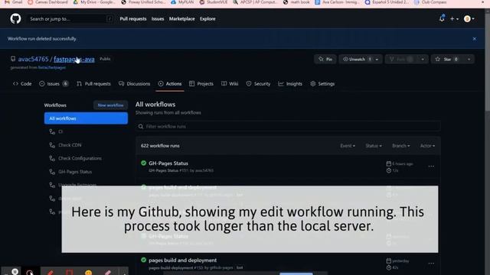This screenshot has height=275, width=490.
Task: Switch to the repository Issues tab
Action: (54, 83)
